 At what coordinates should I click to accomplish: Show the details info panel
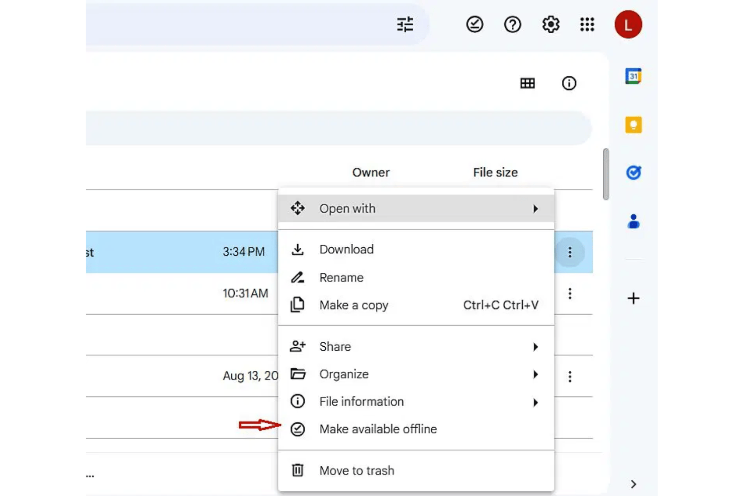point(569,83)
